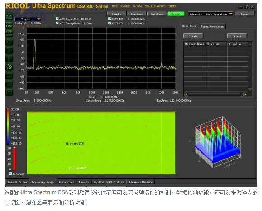
Task: Toggle the AUTO SweepTime checkbox
Action: click(x=57, y=23)
